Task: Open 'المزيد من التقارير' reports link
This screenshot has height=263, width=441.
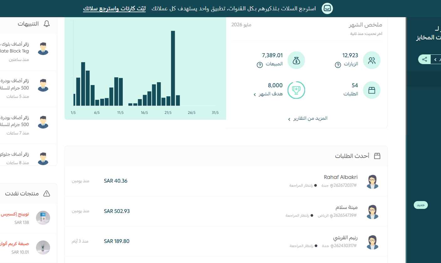Action: click(308, 118)
